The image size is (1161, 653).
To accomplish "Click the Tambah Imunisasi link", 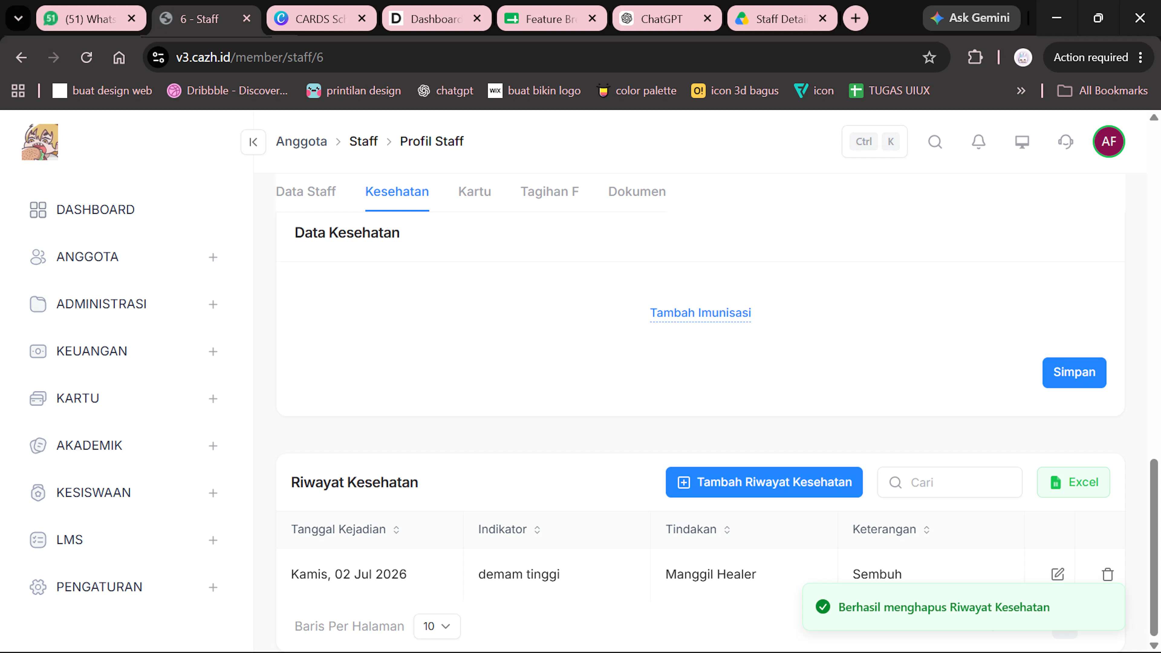I will 701,313.
